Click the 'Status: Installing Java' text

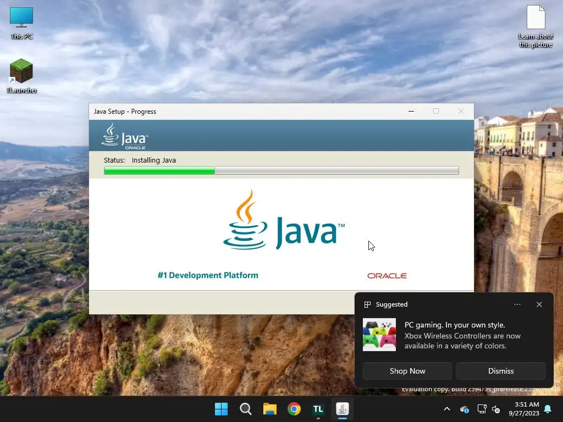[140, 160]
